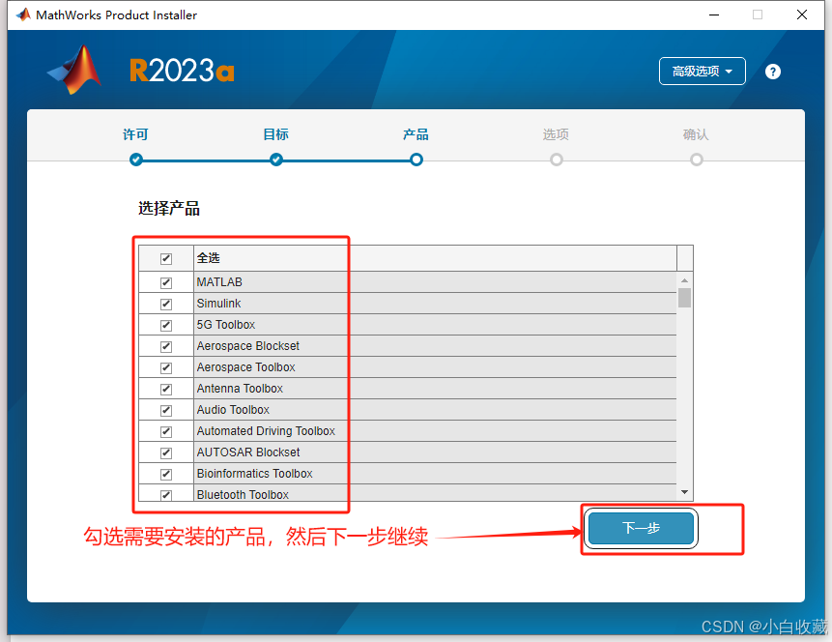Toggle the 5G Toolbox checkbox

point(166,325)
